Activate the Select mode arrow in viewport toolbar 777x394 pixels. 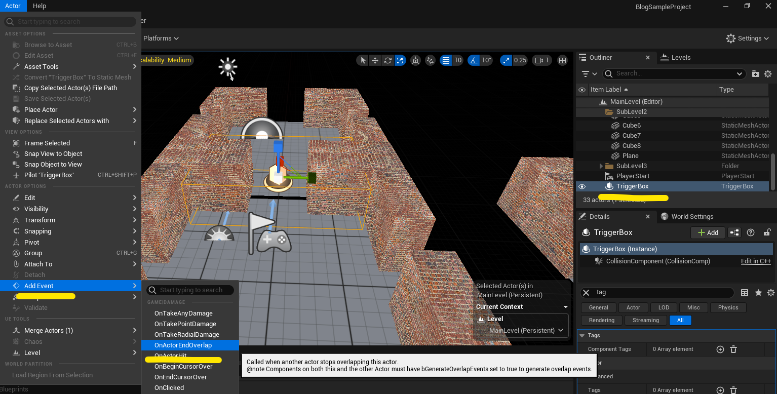click(362, 60)
